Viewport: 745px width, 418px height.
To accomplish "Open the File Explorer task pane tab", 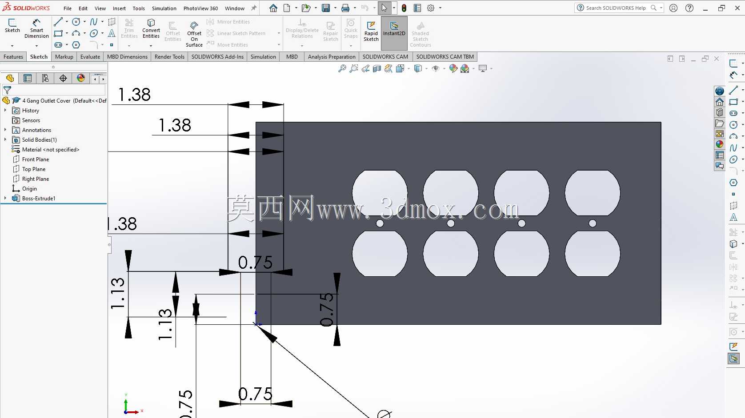I will 720,123.
